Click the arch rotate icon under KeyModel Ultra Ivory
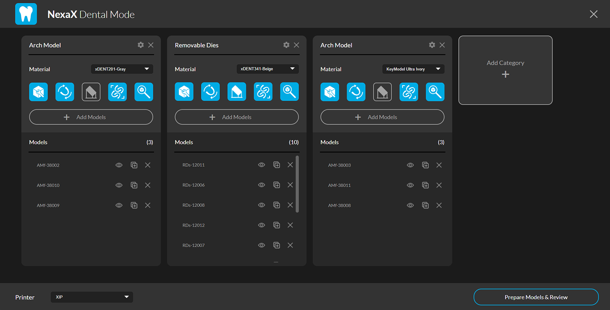Viewport: 610px width, 310px height. (356, 92)
